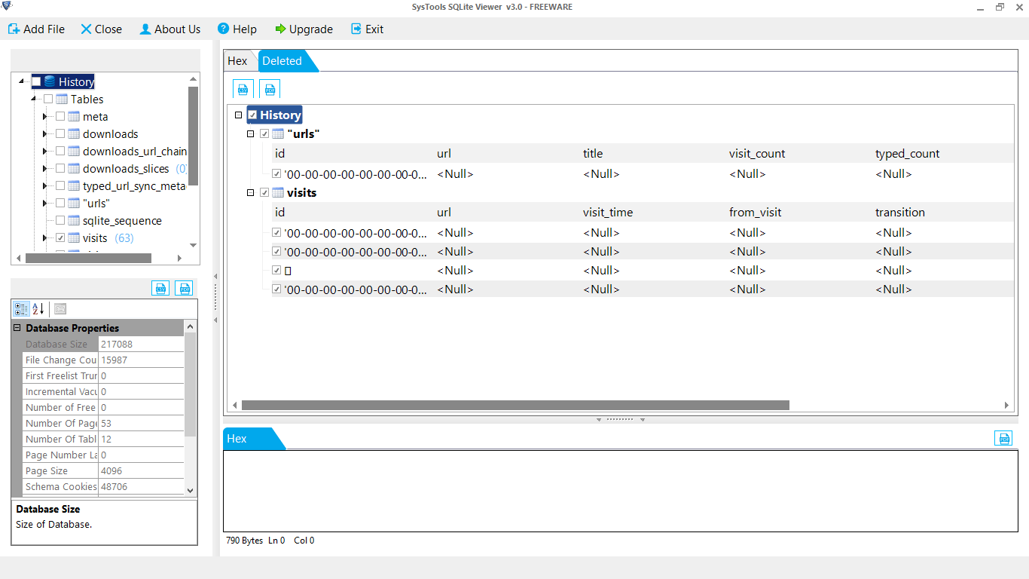Select typed_url_sync_meta in the tree
Image resolution: width=1029 pixels, height=579 pixels.
(x=134, y=185)
